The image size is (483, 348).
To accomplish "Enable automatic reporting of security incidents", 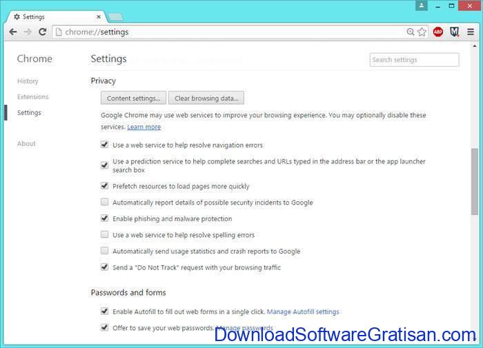I will 105,202.
